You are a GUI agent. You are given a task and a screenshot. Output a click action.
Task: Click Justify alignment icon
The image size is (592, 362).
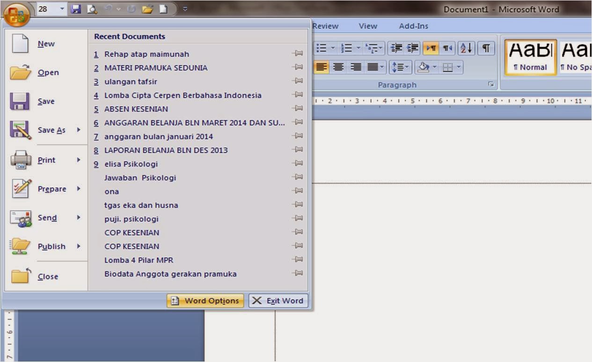click(x=373, y=67)
